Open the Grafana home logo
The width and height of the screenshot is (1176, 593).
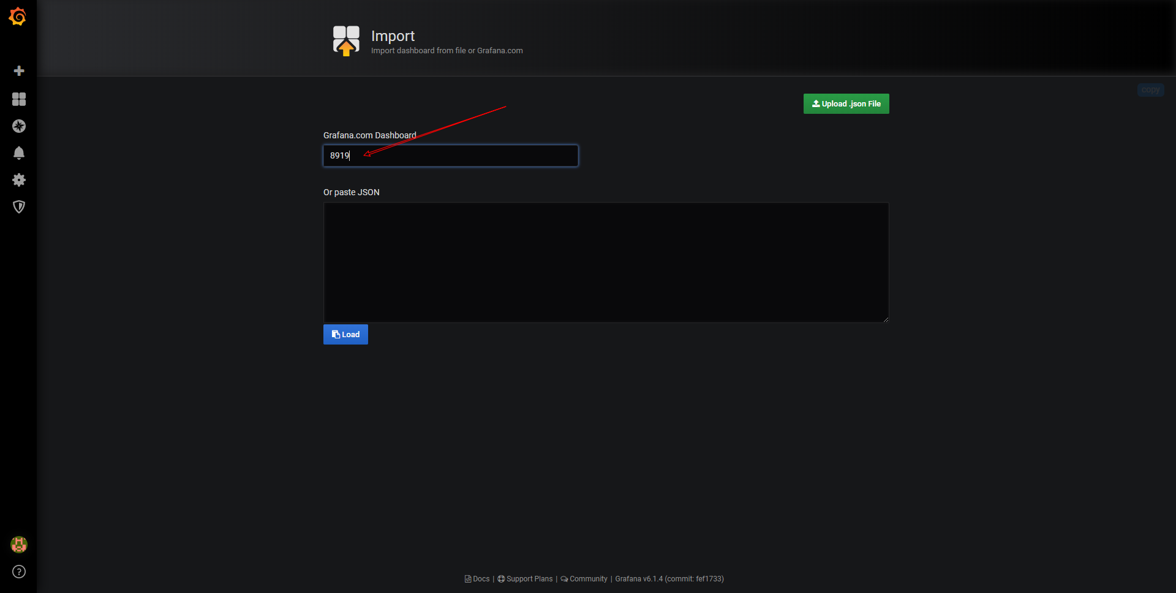(x=18, y=17)
